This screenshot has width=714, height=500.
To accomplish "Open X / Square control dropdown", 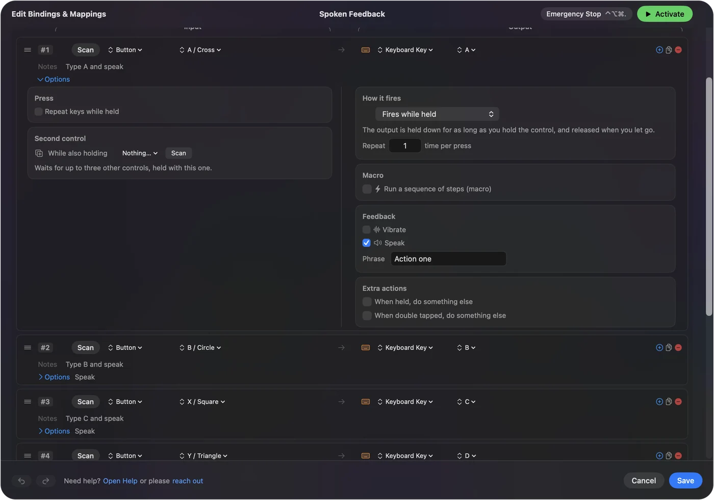I will pos(202,402).
